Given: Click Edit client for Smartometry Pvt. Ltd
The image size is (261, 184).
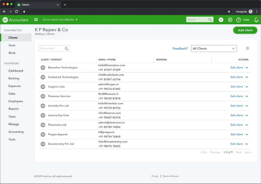Looking at the screenshot, I should click(236, 144).
